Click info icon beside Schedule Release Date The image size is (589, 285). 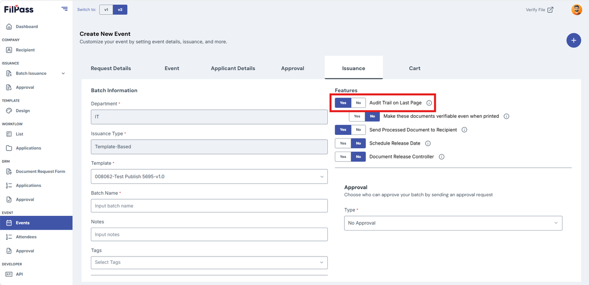coord(428,143)
